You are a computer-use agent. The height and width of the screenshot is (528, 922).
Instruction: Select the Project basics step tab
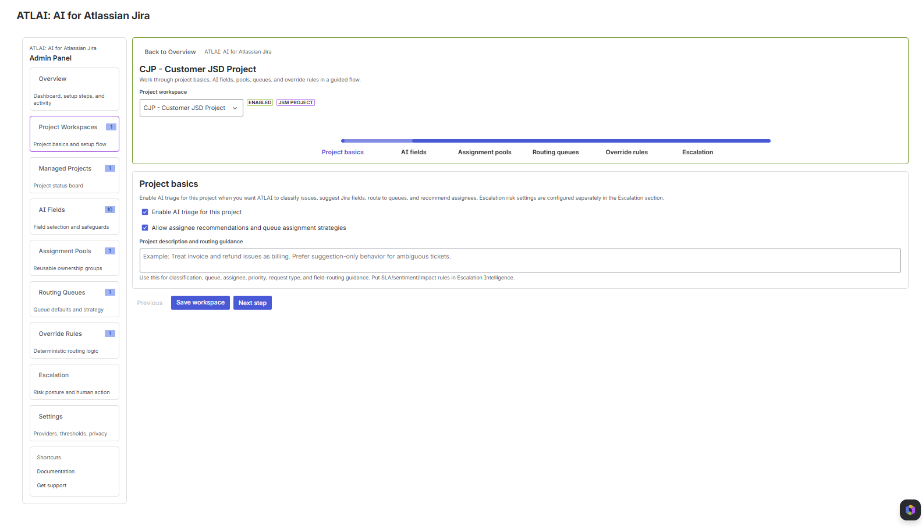pos(342,152)
